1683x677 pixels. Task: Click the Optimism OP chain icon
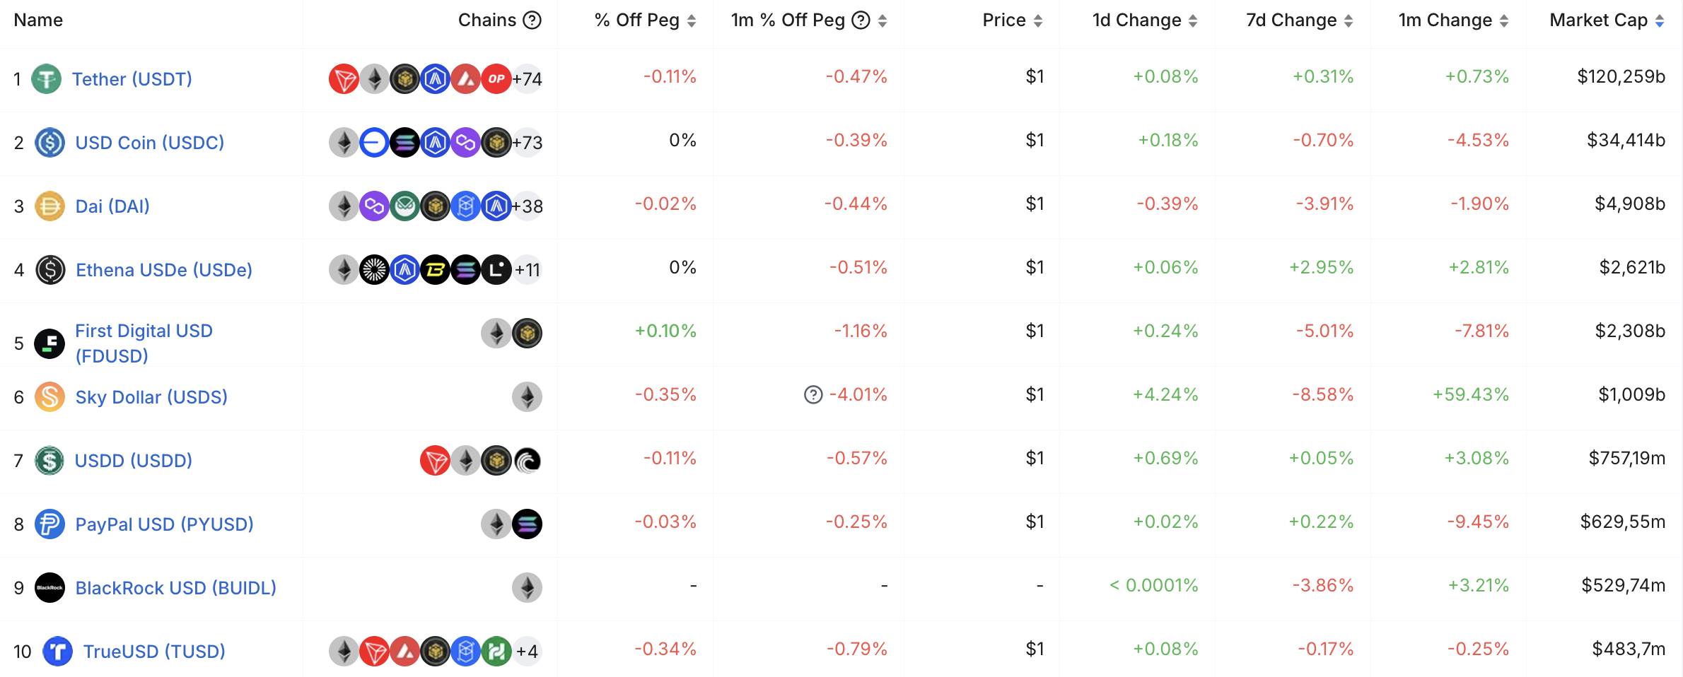pos(496,78)
